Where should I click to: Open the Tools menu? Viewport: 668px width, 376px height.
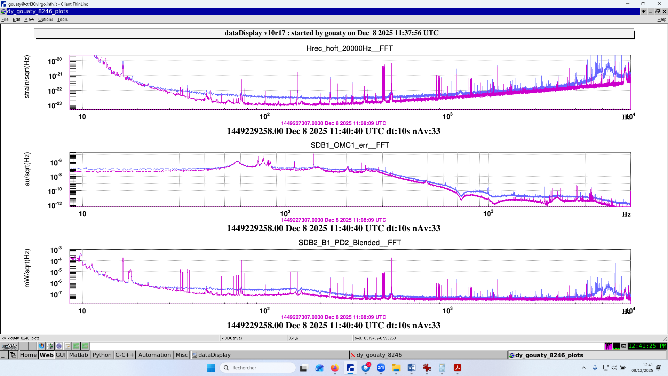(62, 19)
